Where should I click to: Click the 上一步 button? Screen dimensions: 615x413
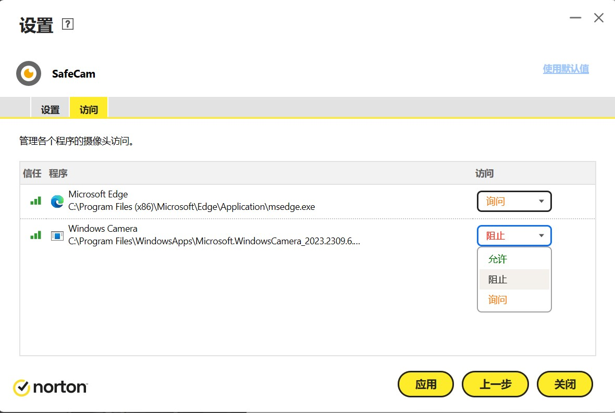pos(495,384)
